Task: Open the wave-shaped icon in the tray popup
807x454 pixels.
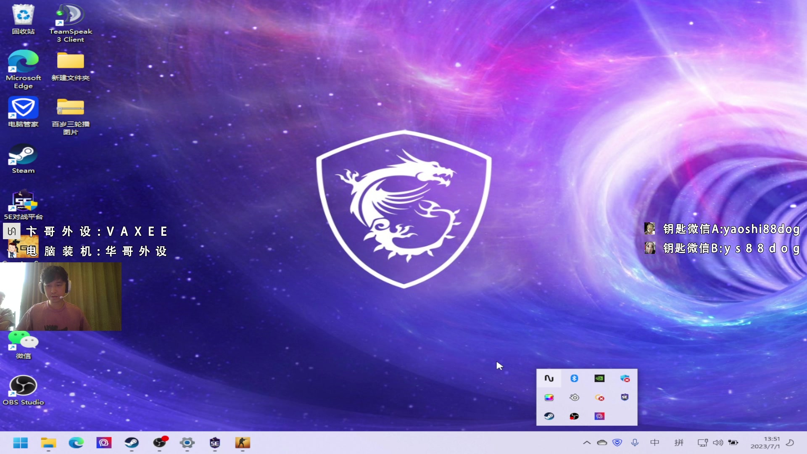Action: pyautogui.click(x=549, y=378)
